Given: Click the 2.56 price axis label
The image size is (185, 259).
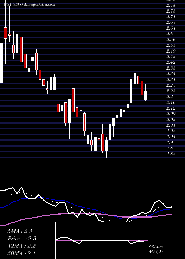Looking at the screenshot, I should (x=171, y=40).
